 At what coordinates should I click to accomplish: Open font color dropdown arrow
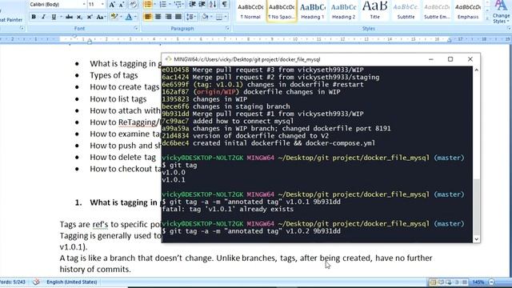pos(135,17)
